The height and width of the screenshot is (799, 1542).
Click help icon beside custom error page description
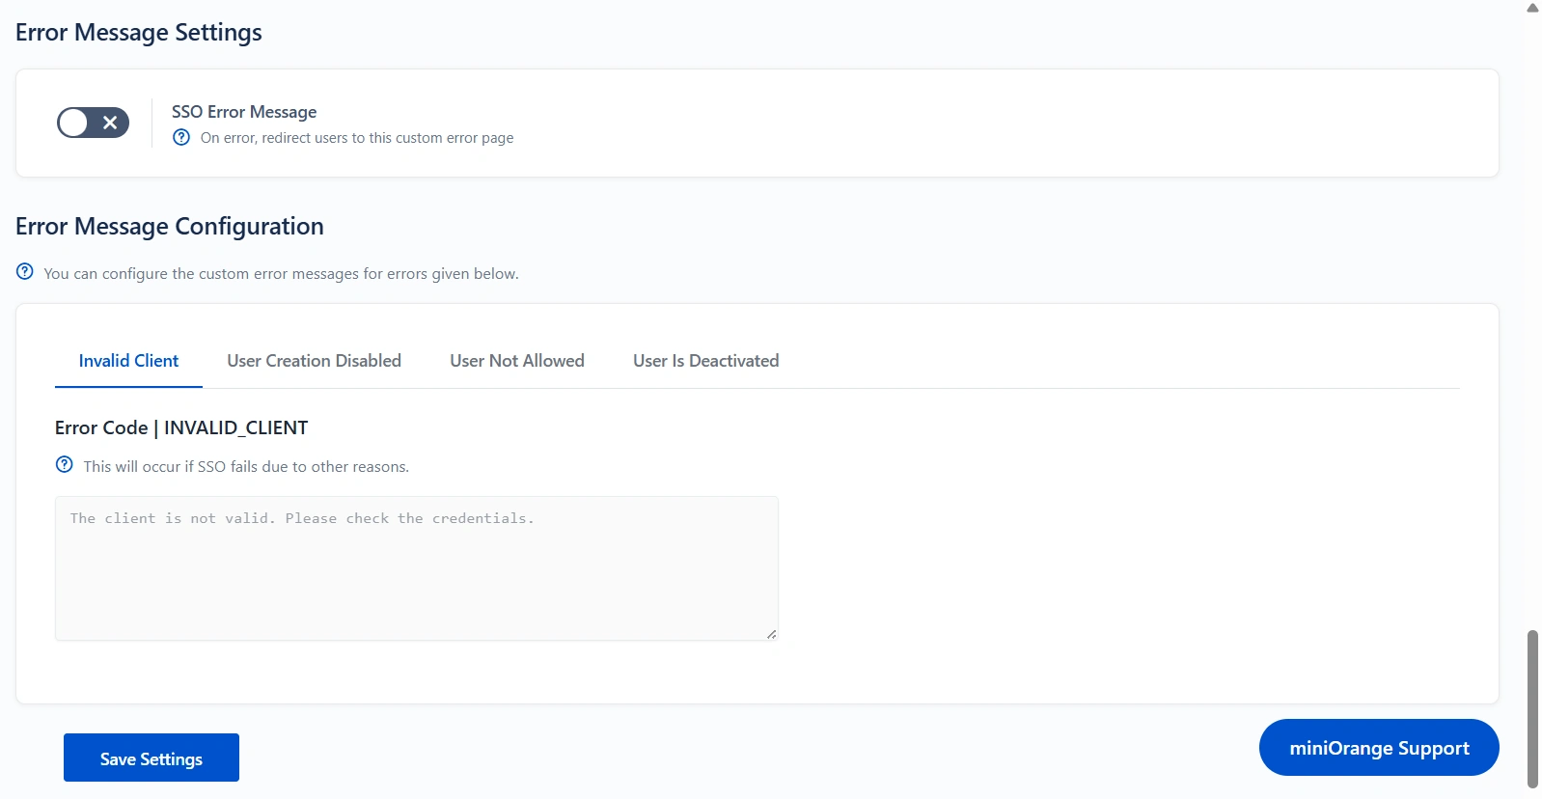coord(181,138)
